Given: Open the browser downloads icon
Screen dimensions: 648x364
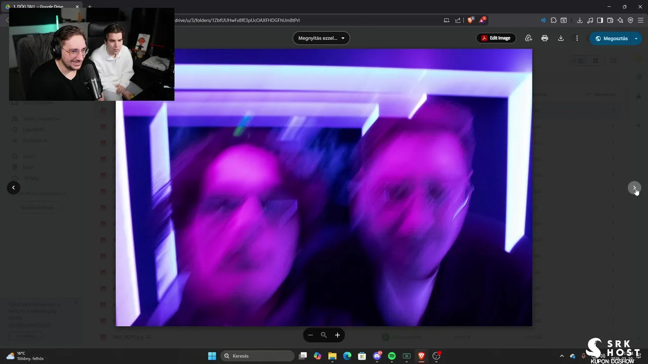Looking at the screenshot, I should pyautogui.click(x=580, y=20).
